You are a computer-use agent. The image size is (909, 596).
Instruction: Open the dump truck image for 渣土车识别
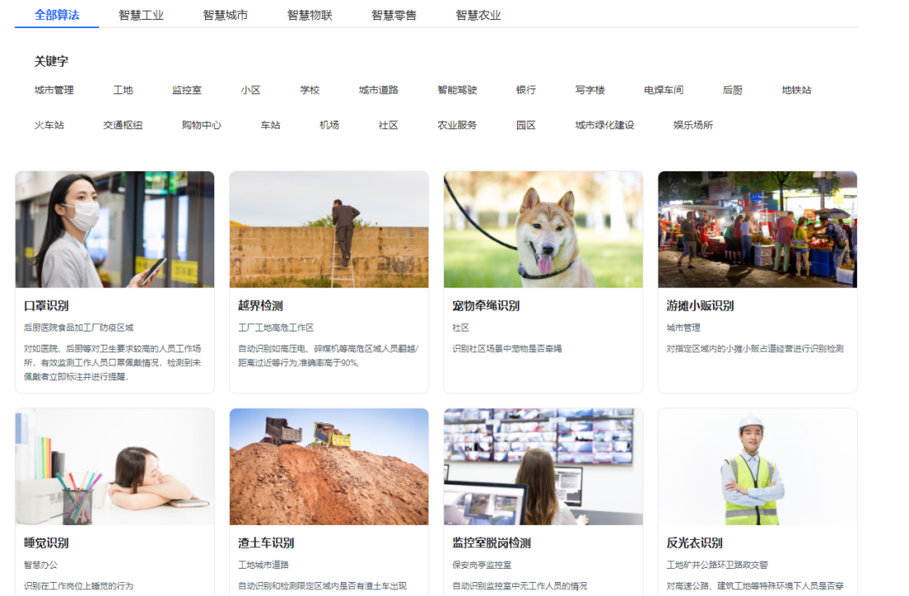tap(329, 467)
